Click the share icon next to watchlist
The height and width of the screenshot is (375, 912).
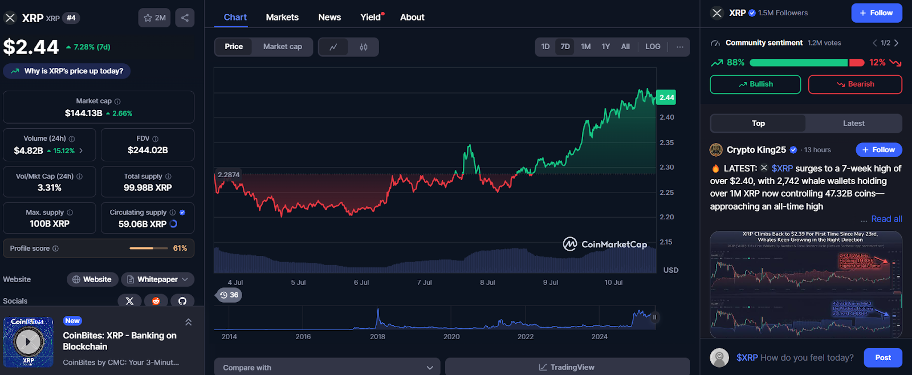[185, 18]
